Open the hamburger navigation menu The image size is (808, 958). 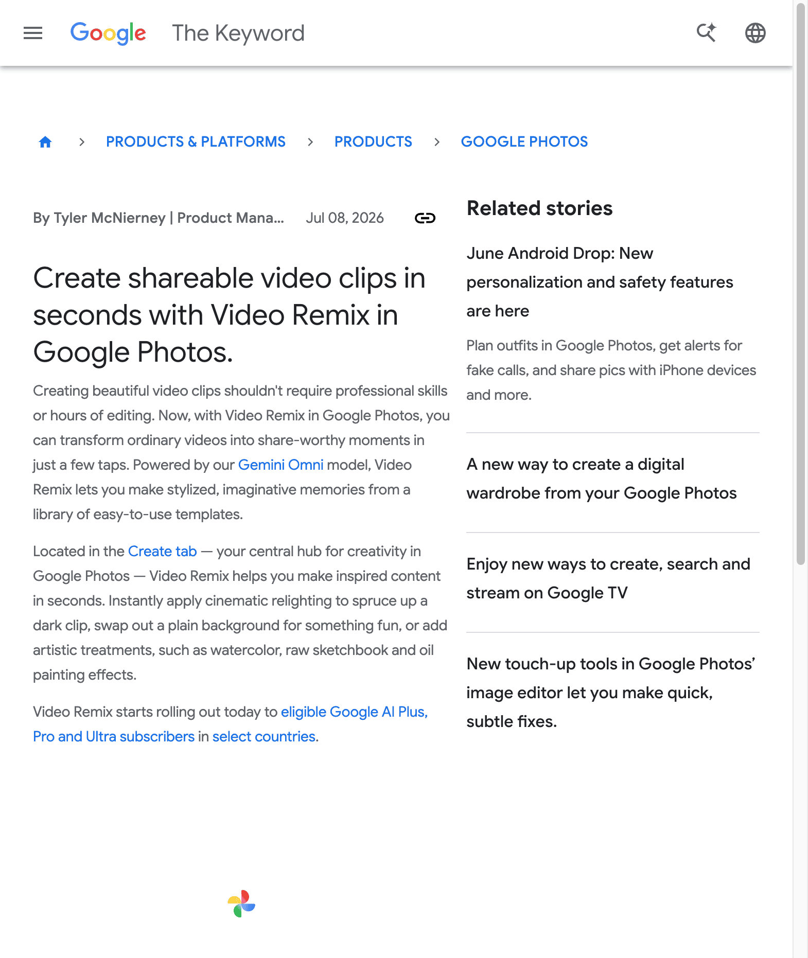(33, 33)
